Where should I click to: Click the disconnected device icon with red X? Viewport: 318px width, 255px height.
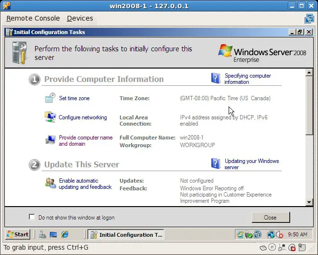(x=292, y=247)
